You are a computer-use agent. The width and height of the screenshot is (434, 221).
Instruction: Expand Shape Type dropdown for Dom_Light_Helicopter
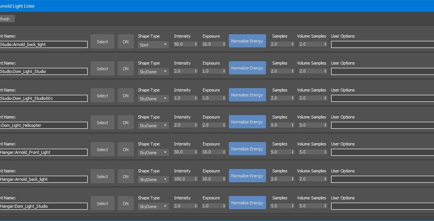point(153,126)
